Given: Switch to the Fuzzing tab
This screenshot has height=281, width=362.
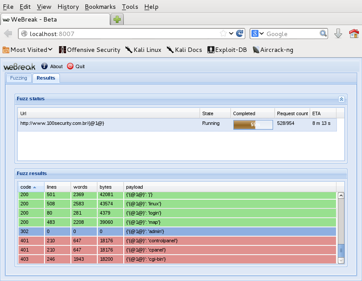Looking at the screenshot, I should point(18,78).
